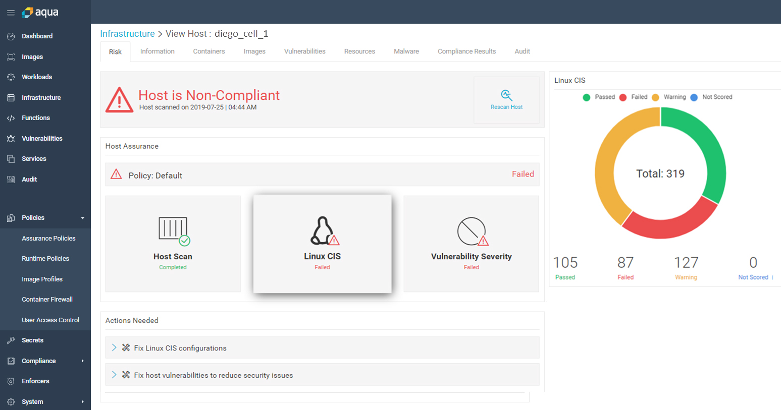Viewport: 781px width, 410px height.
Task: Click the Workloads sidebar icon
Action: pos(11,77)
